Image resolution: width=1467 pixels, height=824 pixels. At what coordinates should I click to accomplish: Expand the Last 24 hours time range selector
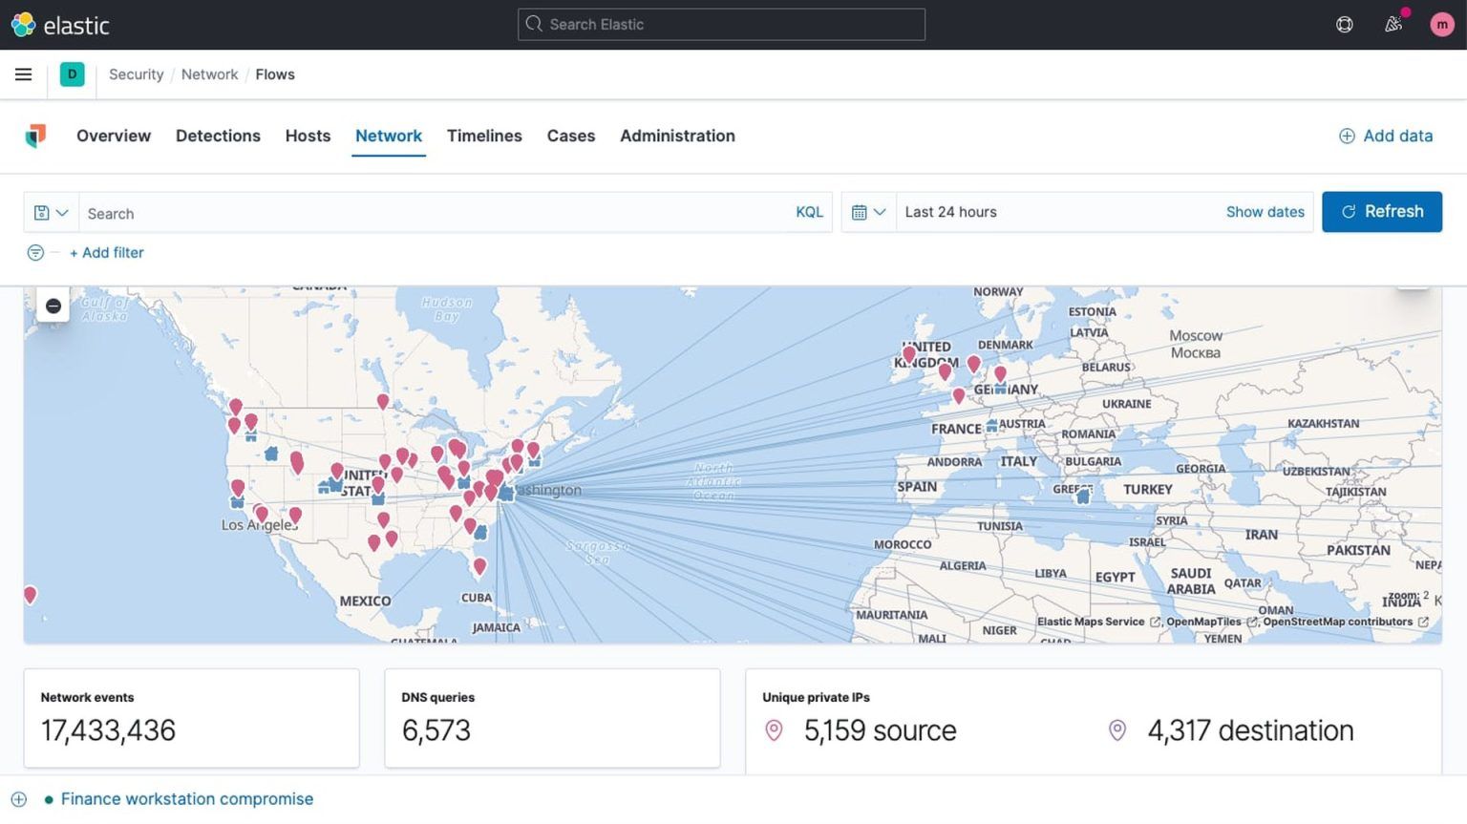tap(951, 212)
